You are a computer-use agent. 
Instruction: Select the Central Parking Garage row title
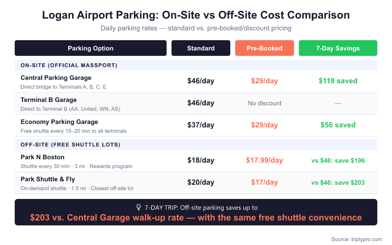pos(56,78)
